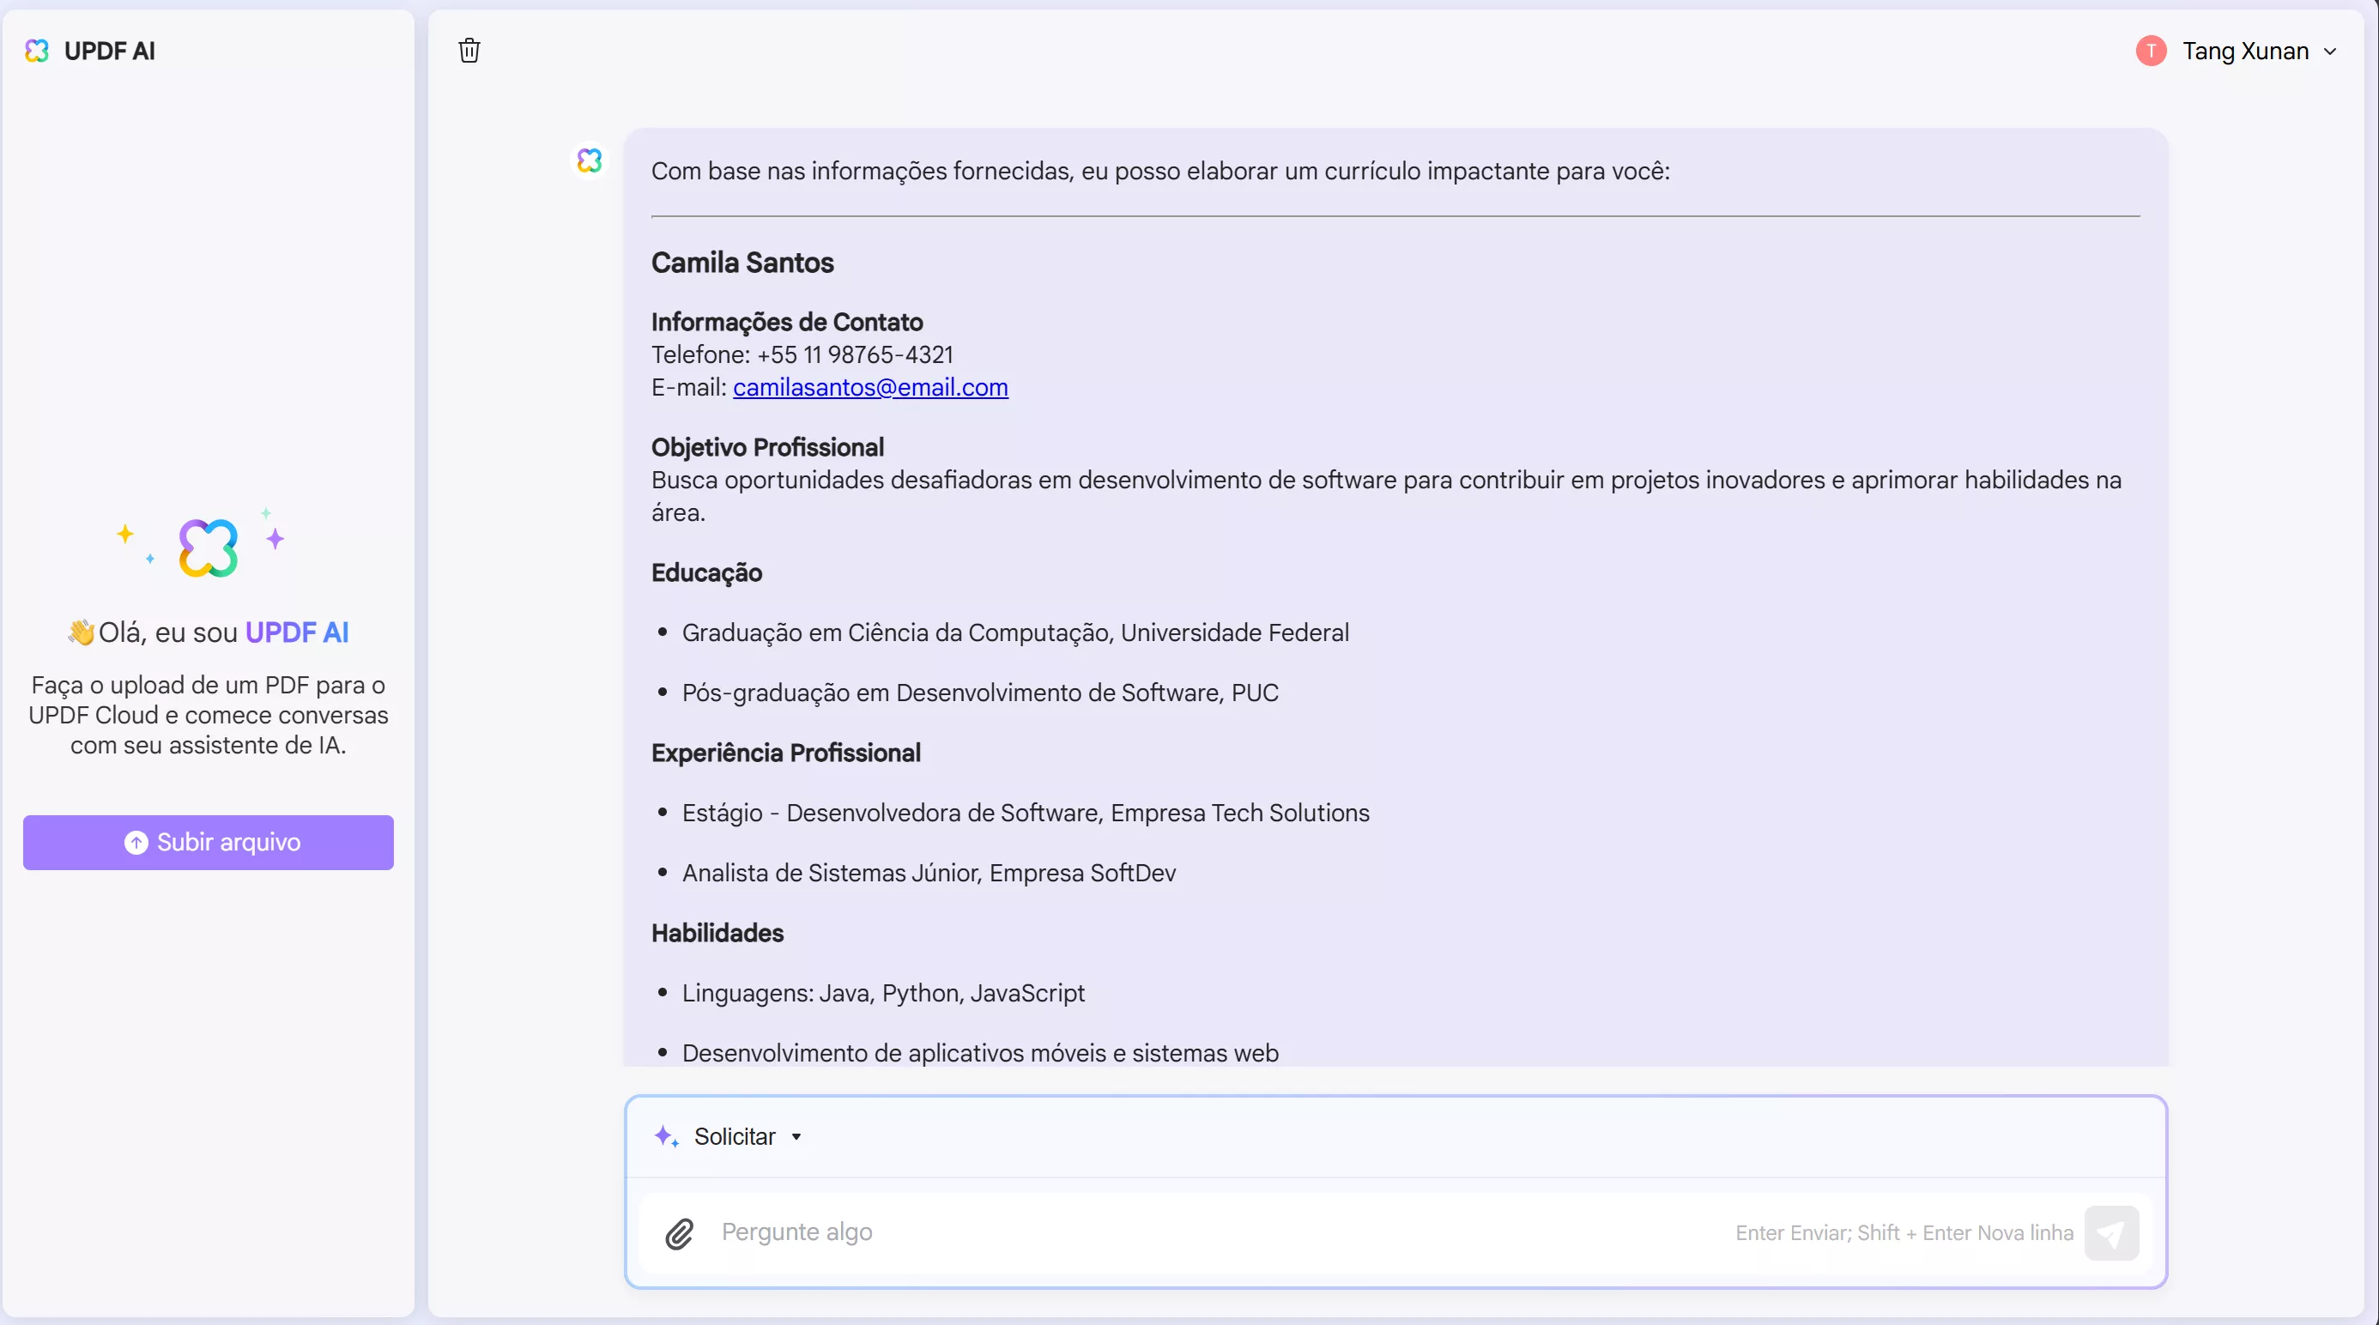Click the paperclip attach file icon
Screen dimensions: 2379x1325
point(679,1232)
